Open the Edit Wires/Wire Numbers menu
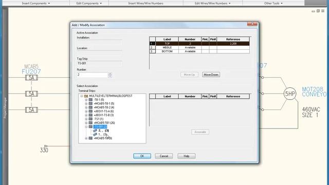This screenshot has height=185, width=329. [212, 3]
